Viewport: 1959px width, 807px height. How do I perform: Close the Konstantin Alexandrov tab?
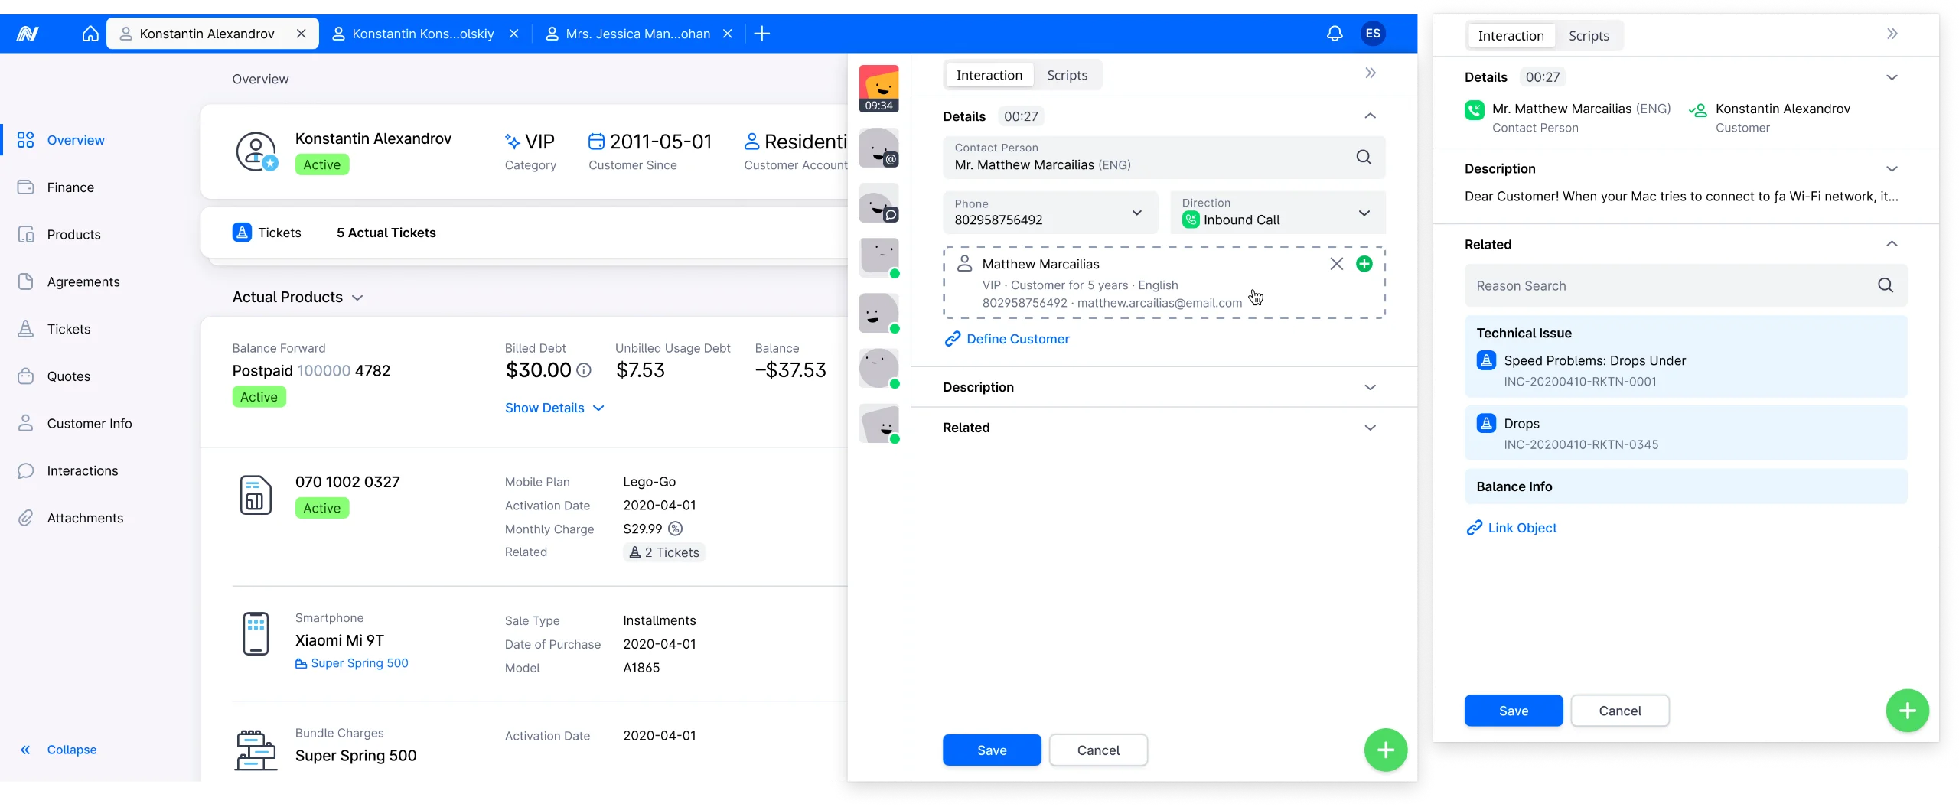tap(302, 34)
